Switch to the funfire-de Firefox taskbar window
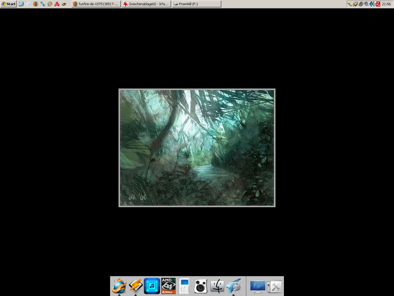The height and width of the screenshot is (296, 394). point(96,4)
